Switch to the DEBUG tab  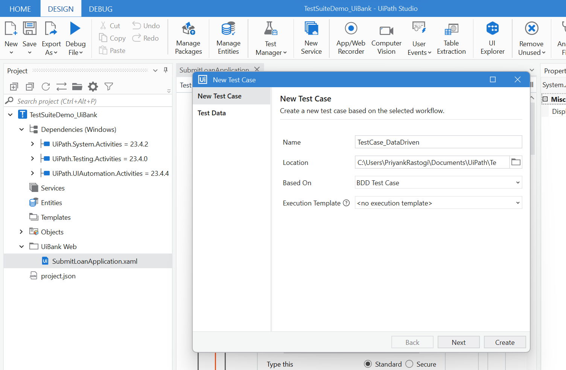tap(100, 9)
